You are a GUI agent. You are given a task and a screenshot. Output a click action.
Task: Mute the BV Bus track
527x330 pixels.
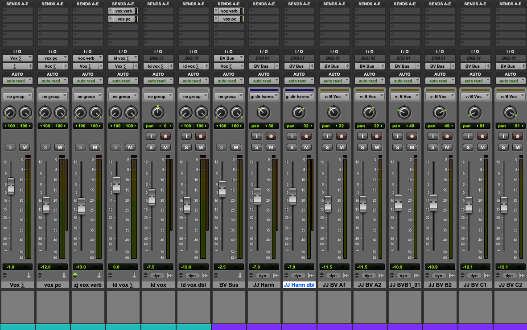coord(235,147)
